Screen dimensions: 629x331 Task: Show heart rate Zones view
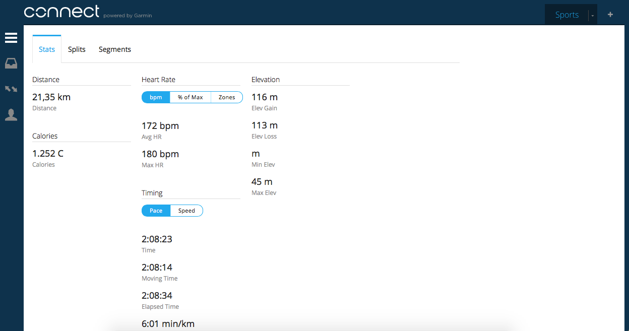point(226,97)
